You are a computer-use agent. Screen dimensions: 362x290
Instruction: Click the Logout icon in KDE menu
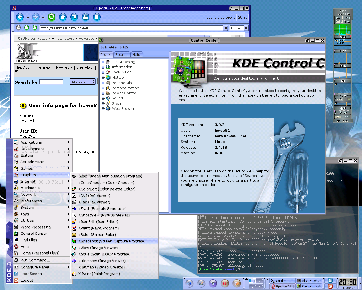(16, 280)
